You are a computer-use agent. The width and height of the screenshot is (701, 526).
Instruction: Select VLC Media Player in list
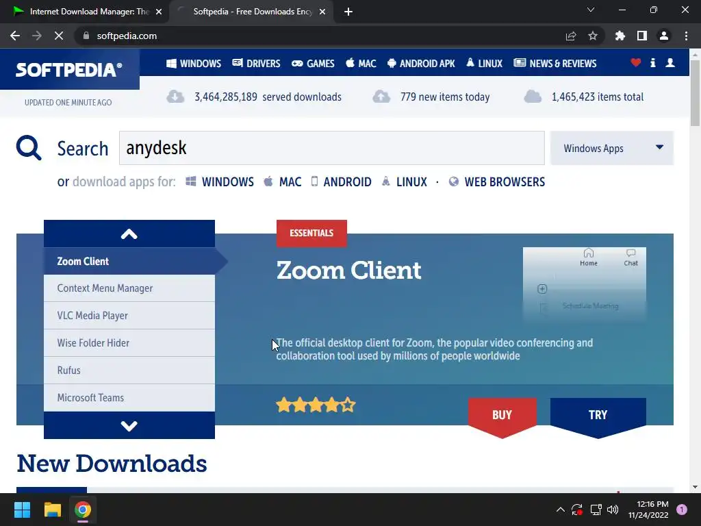pos(129,316)
